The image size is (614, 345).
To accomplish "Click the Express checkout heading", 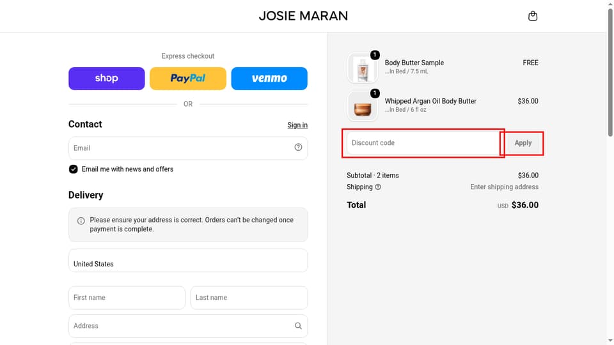I will click(188, 56).
